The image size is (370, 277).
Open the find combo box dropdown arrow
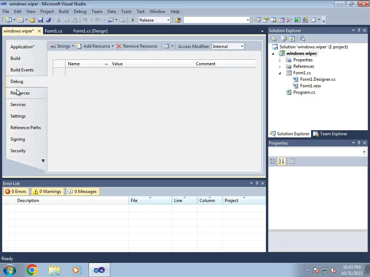pyautogui.click(x=248, y=20)
